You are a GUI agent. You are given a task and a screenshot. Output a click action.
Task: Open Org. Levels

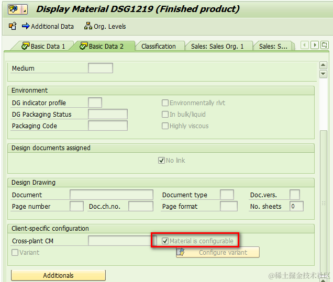[x=105, y=26]
